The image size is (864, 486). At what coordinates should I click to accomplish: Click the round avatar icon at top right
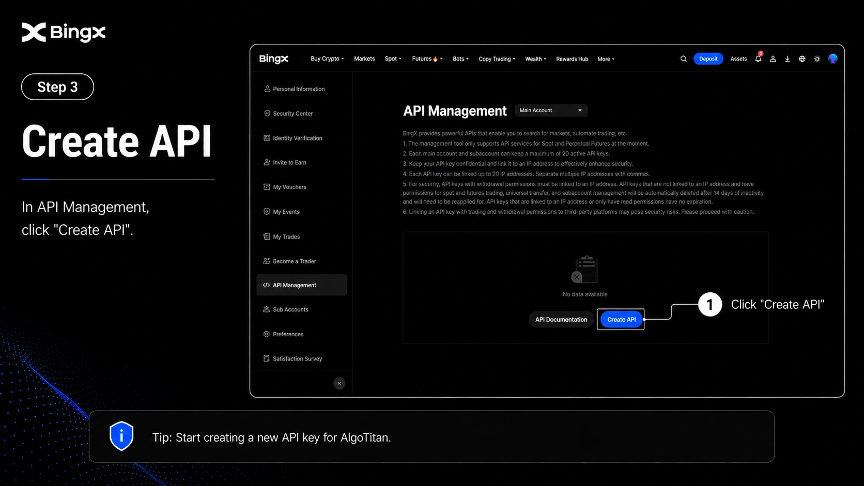tap(832, 59)
